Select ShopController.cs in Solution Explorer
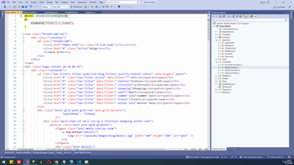Image resolution: width=294 pixels, height=165 pixels. [x=232, y=73]
